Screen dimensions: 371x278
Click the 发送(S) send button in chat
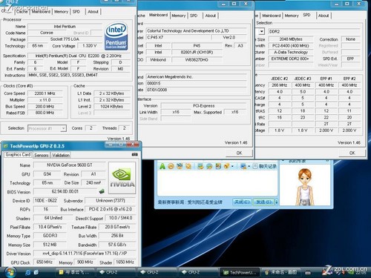click(x=263, y=202)
